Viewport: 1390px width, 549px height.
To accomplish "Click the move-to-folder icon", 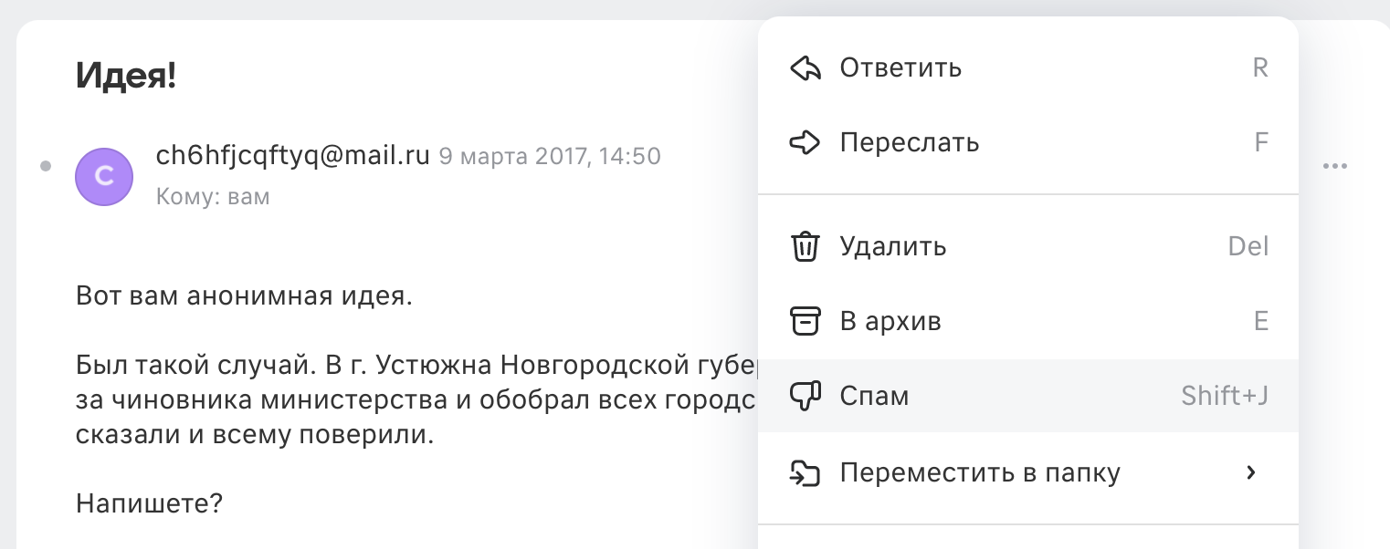I will (805, 473).
